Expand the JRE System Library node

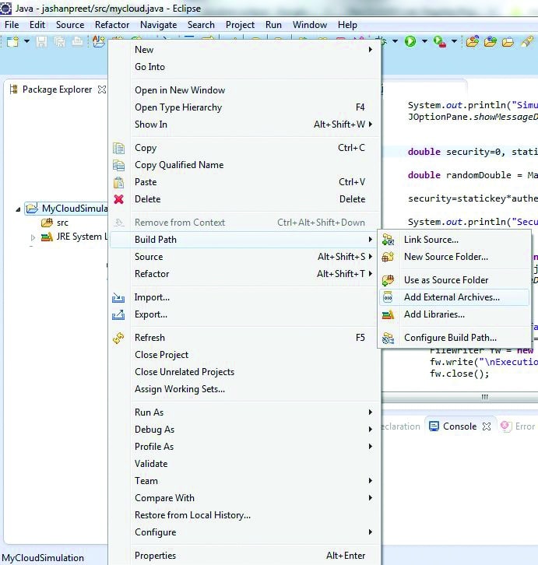pyautogui.click(x=33, y=237)
